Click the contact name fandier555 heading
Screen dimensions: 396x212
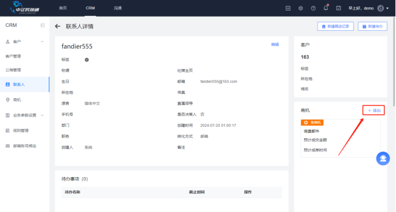(x=77, y=46)
